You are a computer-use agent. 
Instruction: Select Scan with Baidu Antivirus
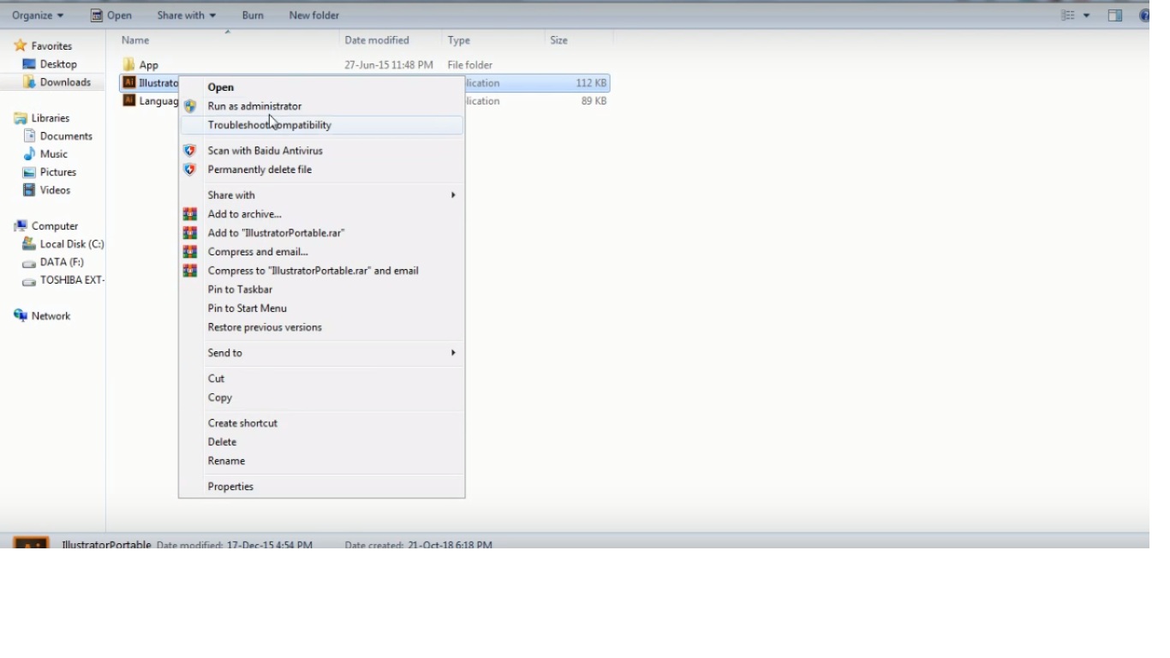pyautogui.click(x=265, y=151)
